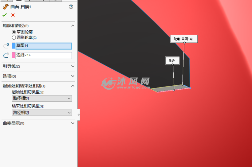Image resolution: width=252 pixels, height=167 pixels.
Task: Click the 轮廓(草图14) callout label
Action: pyautogui.click(x=184, y=39)
